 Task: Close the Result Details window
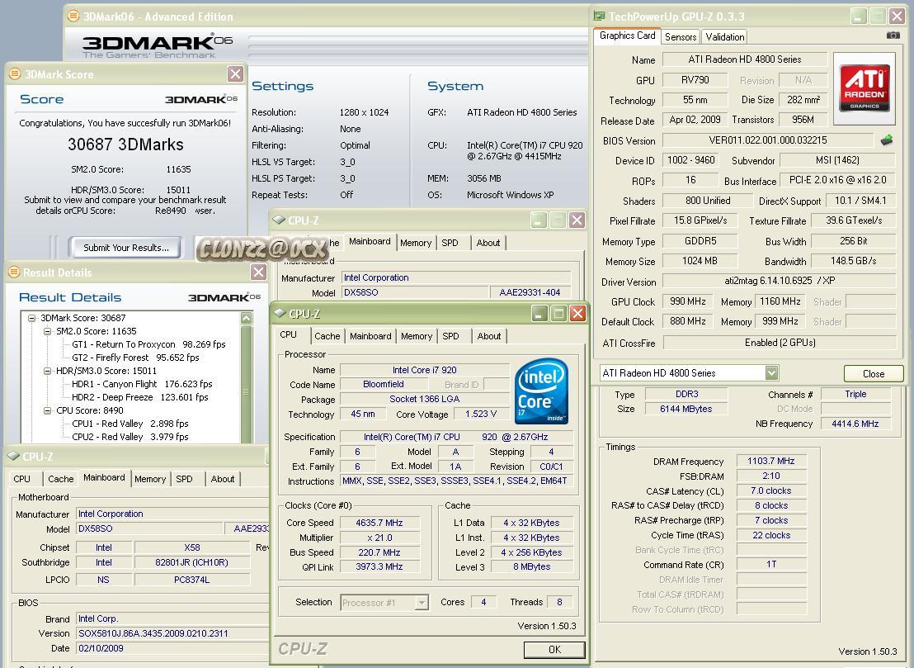pyautogui.click(x=259, y=272)
